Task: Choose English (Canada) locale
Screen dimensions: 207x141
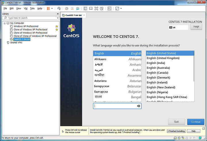Action: (170, 73)
